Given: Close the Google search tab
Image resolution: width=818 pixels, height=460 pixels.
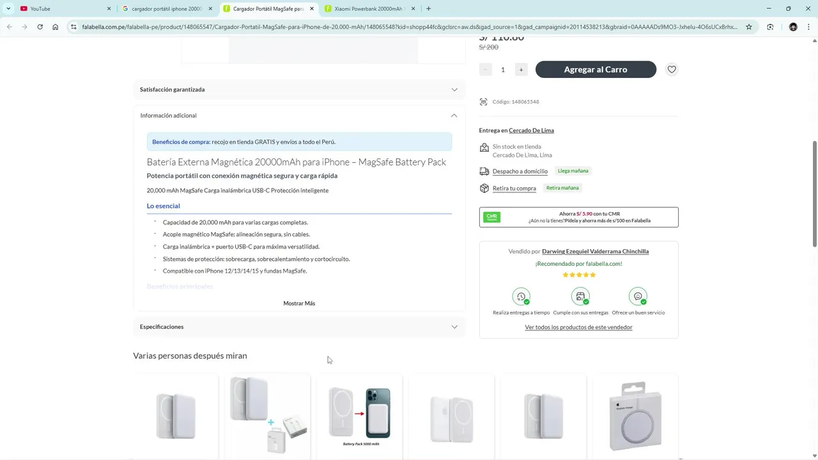Looking at the screenshot, I should point(210,9).
